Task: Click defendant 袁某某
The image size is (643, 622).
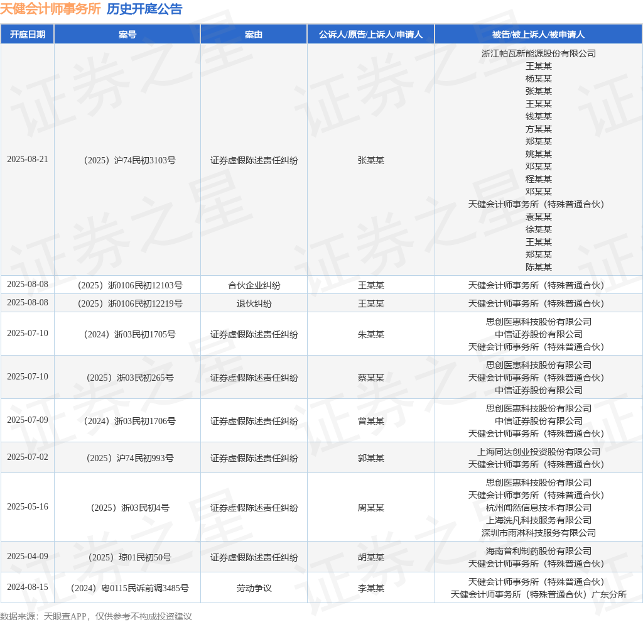Action: (538, 217)
